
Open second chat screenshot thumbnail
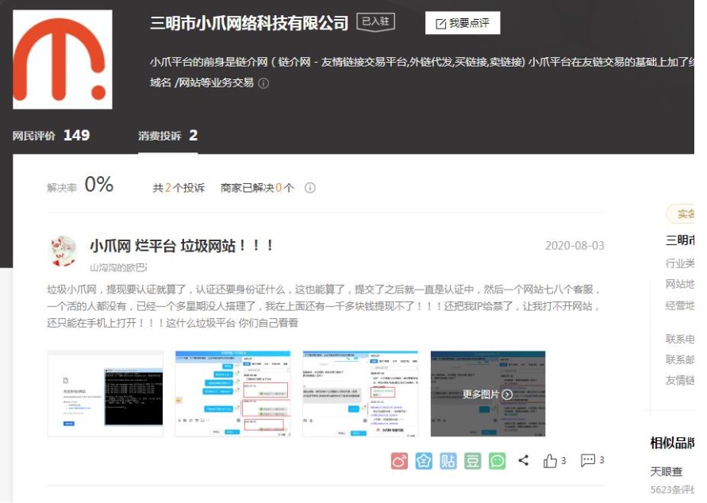tap(232, 394)
